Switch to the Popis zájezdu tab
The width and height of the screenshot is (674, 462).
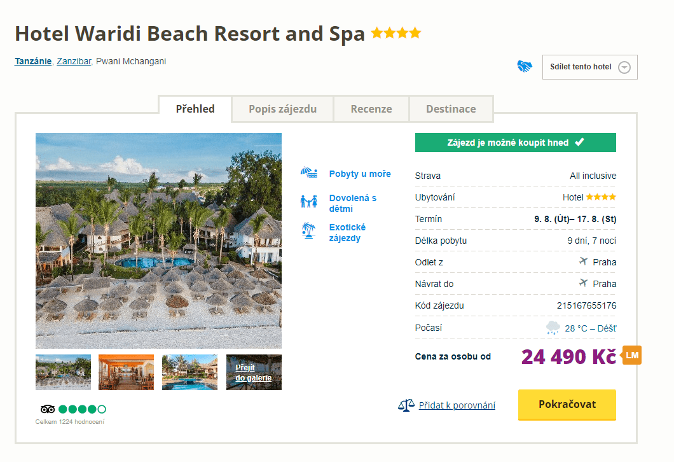(282, 109)
